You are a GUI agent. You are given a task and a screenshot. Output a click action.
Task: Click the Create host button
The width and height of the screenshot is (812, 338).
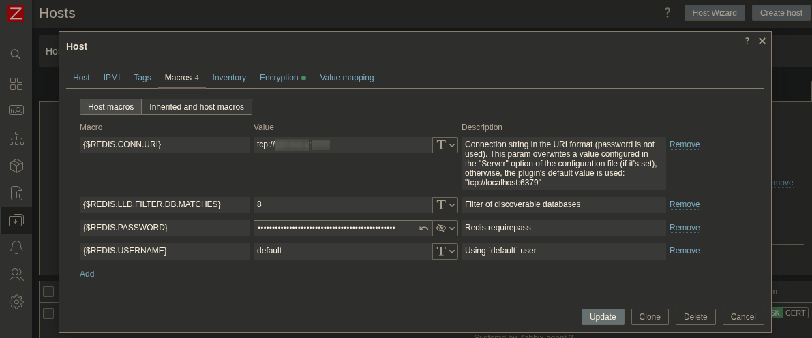(x=781, y=13)
